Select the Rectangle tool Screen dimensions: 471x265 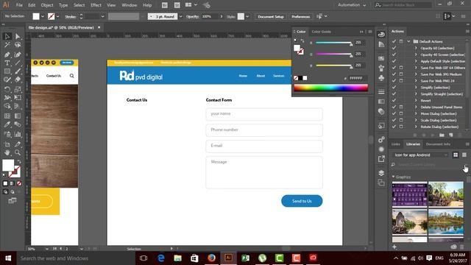click(x=7, y=71)
